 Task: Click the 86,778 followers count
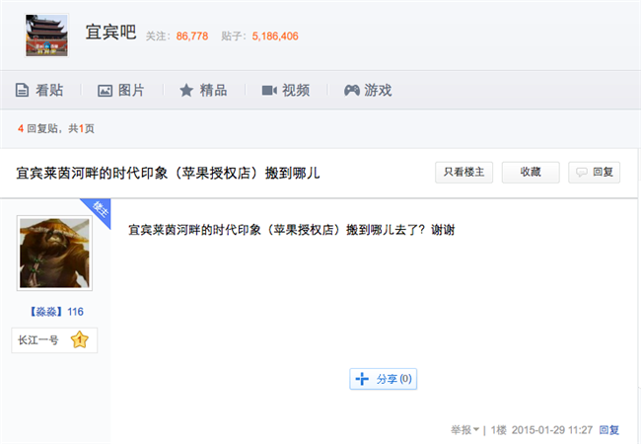point(192,37)
